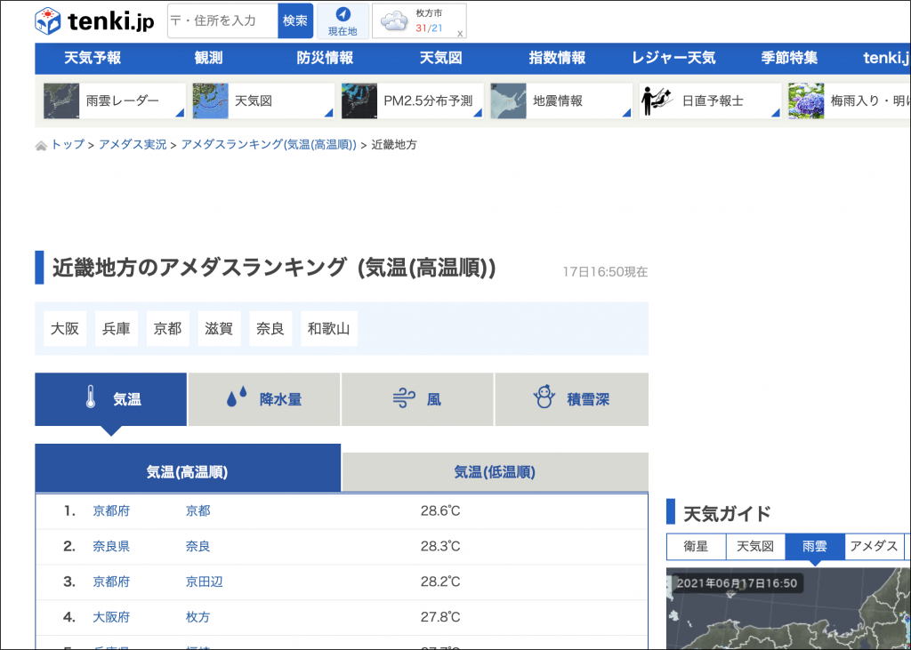Screen dimensions: 911x650
Task: Select 和歌山 prefecture filter
Action: (329, 329)
